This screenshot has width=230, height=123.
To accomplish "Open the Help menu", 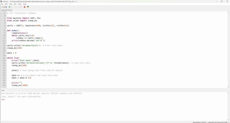I will (x=25, y=4).
